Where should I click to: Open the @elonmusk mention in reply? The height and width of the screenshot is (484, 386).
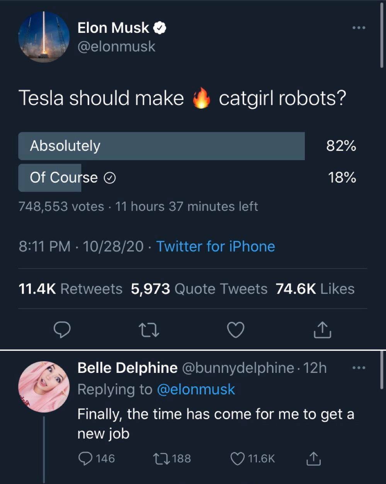196,389
